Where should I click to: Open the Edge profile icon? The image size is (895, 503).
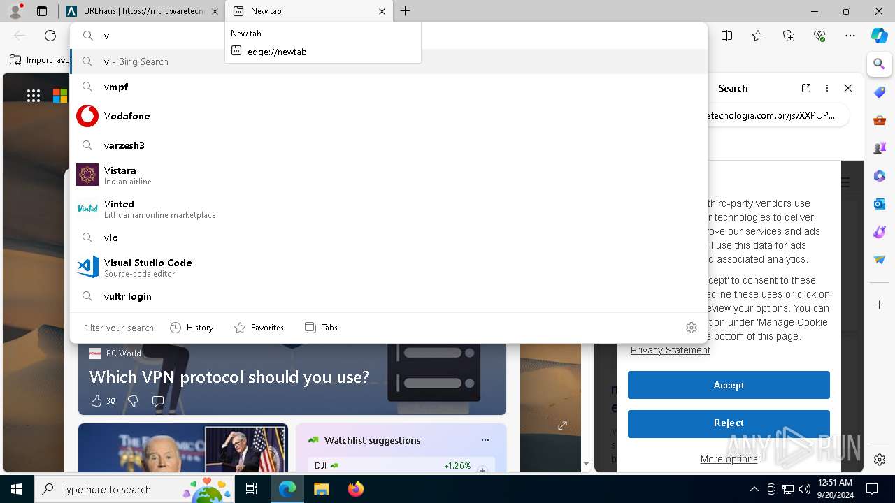point(15,11)
